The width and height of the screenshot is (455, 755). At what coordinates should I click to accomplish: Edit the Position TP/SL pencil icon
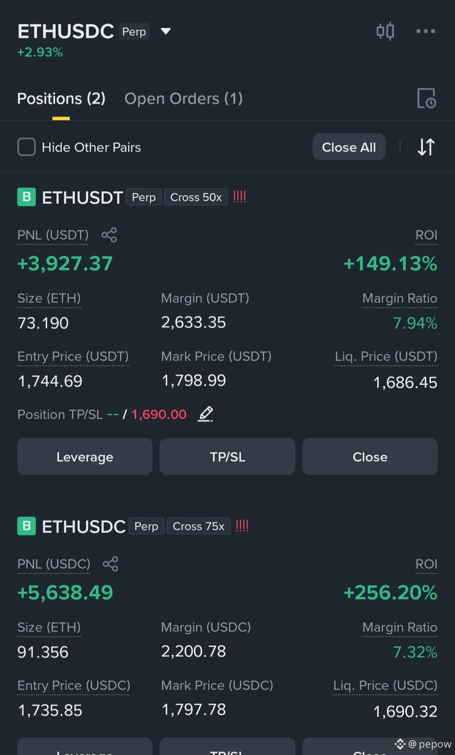point(206,414)
